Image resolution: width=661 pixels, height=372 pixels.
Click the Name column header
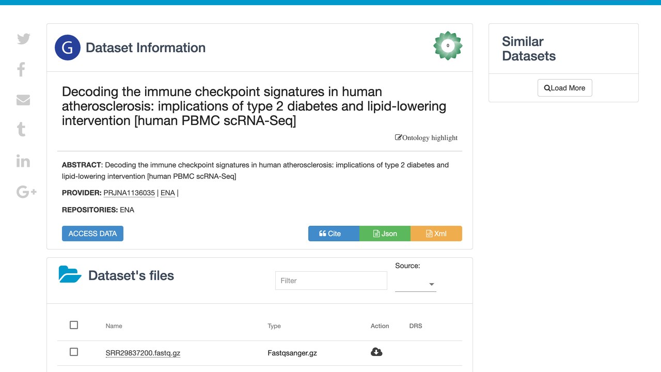click(114, 326)
